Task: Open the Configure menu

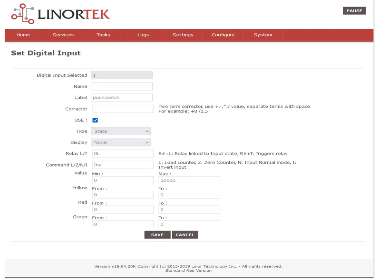Action: pyautogui.click(x=223, y=35)
